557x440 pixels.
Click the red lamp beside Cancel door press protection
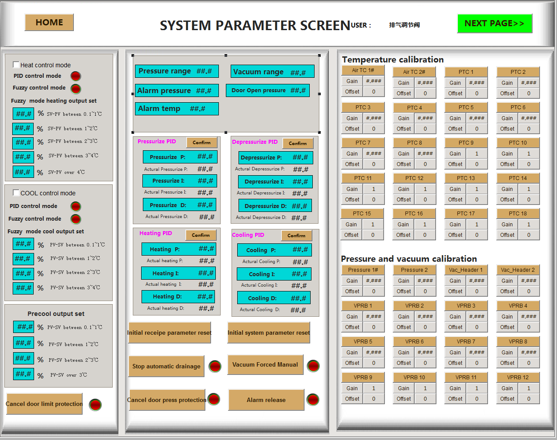tap(214, 399)
